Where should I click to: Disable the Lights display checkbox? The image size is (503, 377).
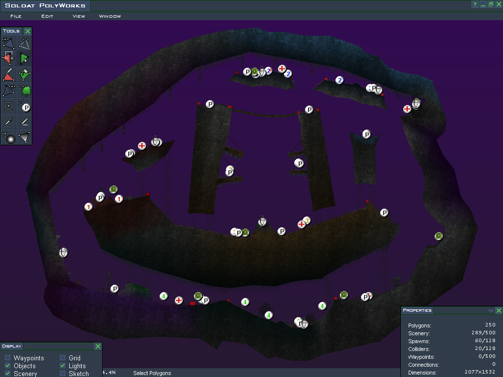point(63,366)
